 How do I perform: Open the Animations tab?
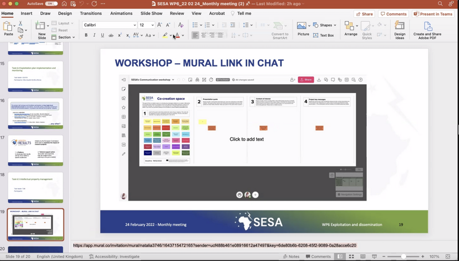(122, 13)
